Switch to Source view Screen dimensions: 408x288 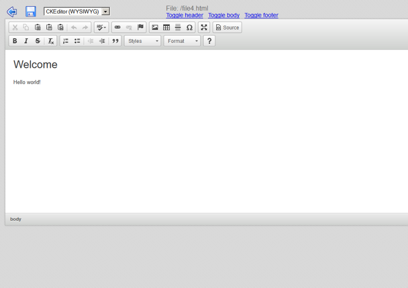(x=227, y=28)
